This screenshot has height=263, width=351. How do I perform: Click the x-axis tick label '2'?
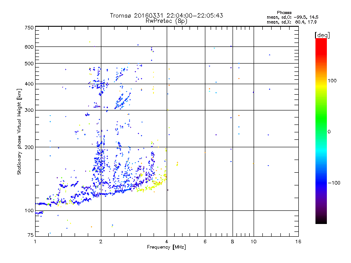tap(101, 242)
